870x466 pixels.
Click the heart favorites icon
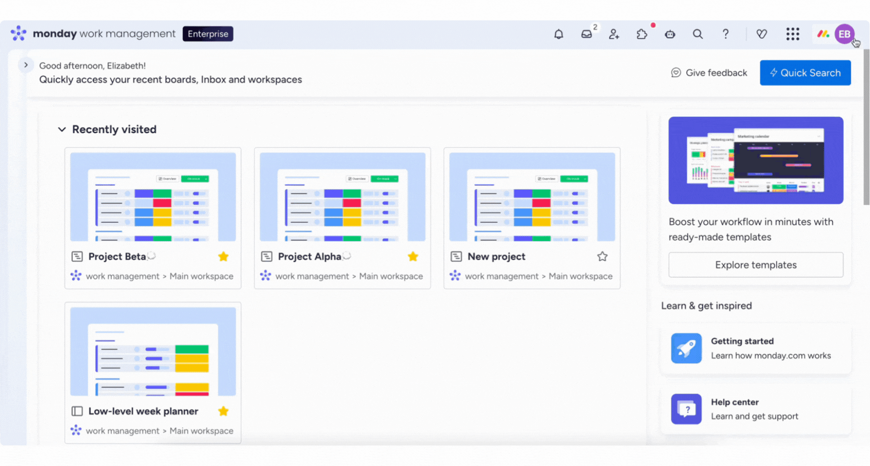click(x=762, y=34)
